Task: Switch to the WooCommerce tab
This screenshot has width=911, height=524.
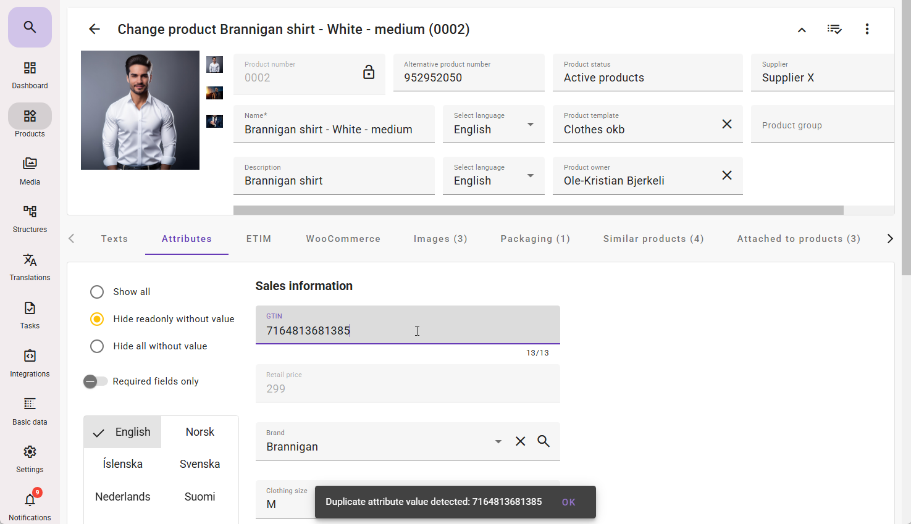Action: (x=343, y=239)
